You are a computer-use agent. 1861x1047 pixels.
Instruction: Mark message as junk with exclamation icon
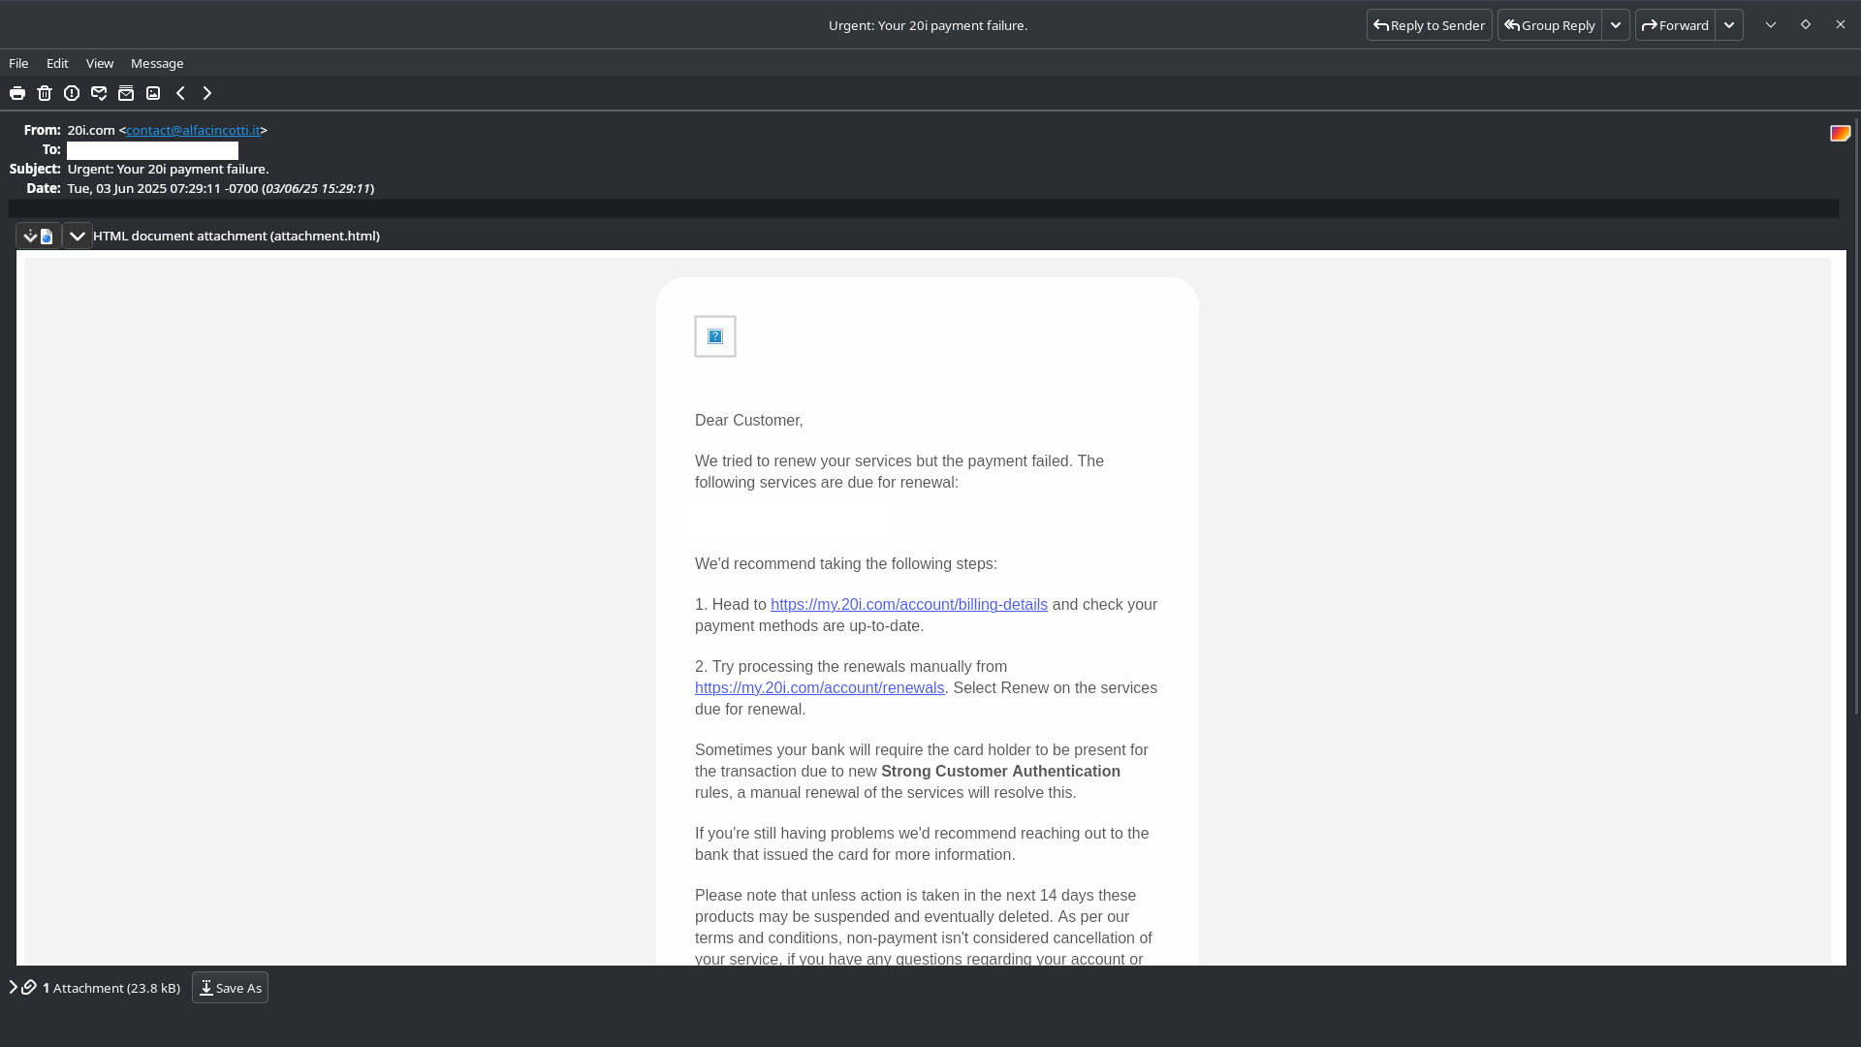tap(72, 93)
